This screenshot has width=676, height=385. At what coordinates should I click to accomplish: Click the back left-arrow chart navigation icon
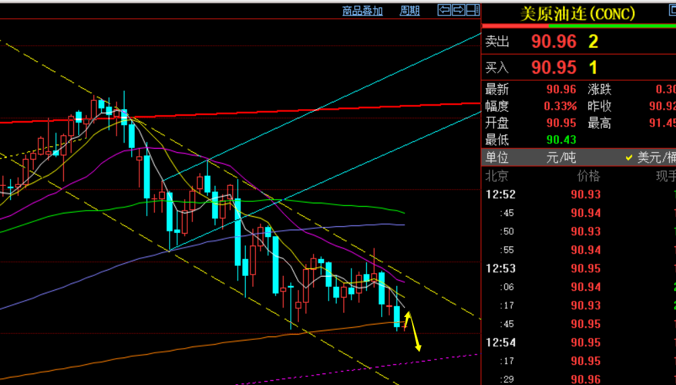point(444,10)
